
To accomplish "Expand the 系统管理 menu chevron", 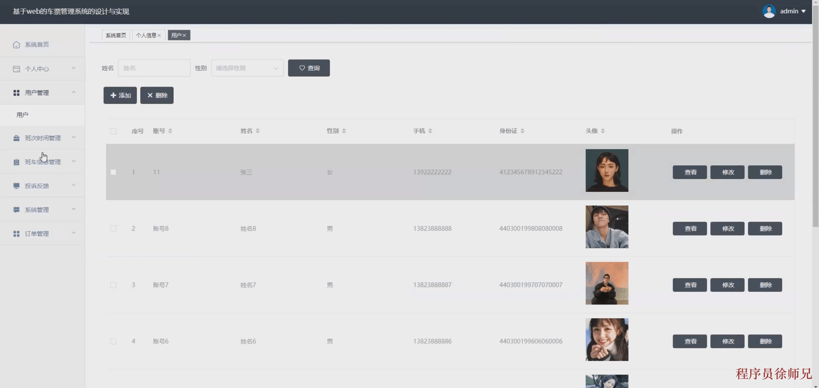I will 74,209.
